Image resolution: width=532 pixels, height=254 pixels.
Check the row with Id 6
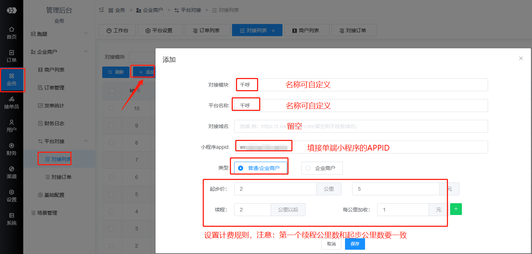112,177
